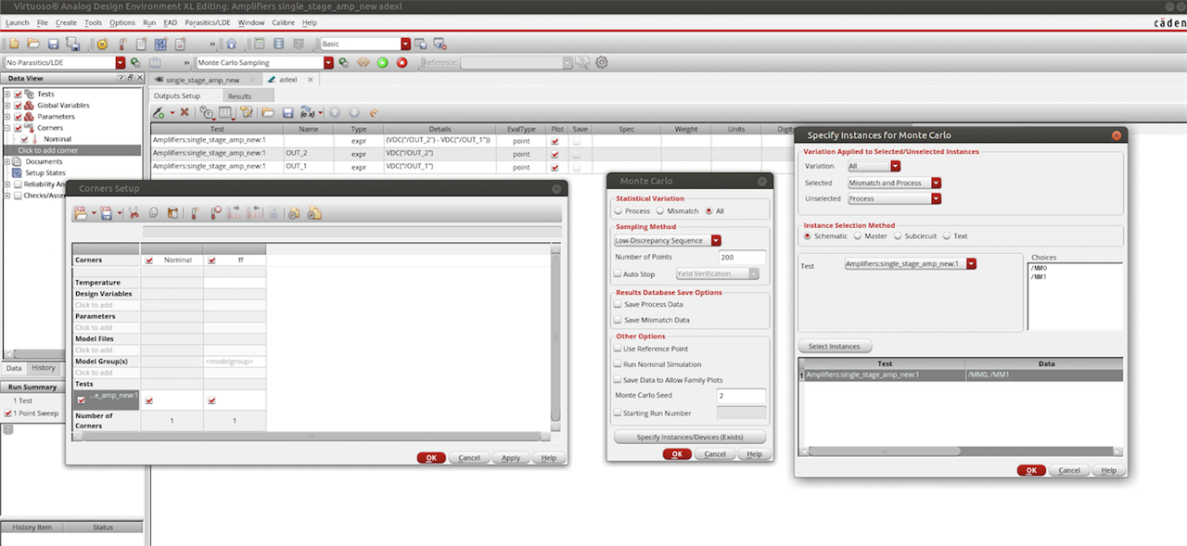Enable Save Mismatch Data checkbox
The image size is (1187, 546).
pyautogui.click(x=619, y=320)
